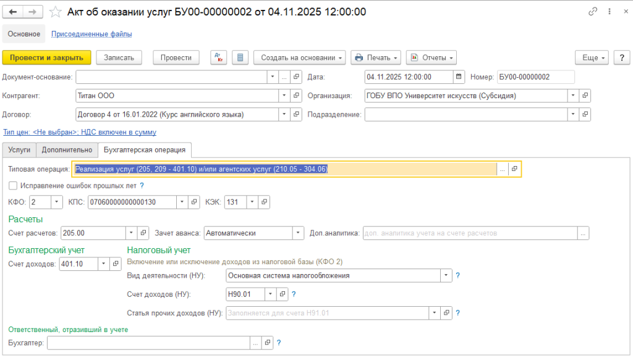The image size is (633, 358).
Task: Open the document structure list icon
Action: [240, 57]
